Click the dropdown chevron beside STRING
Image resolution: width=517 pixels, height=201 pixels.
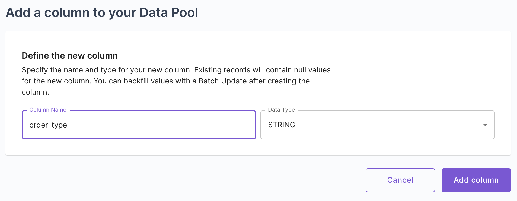click(485, 125)
